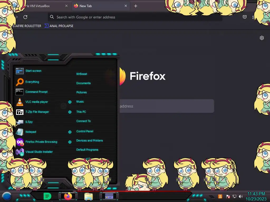This screenshot has width=270, height=202.
Task: Open green notes app in taskbar
Action: pyautogui.click(x=47, y=196)
